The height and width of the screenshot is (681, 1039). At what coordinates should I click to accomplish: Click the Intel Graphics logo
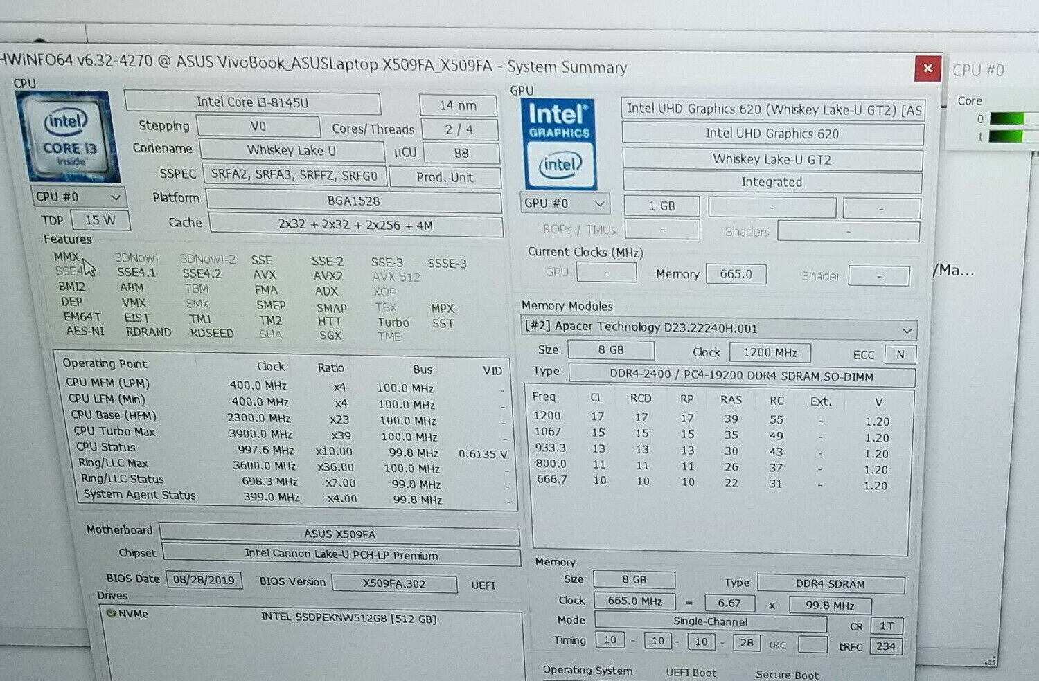point(559,144)
